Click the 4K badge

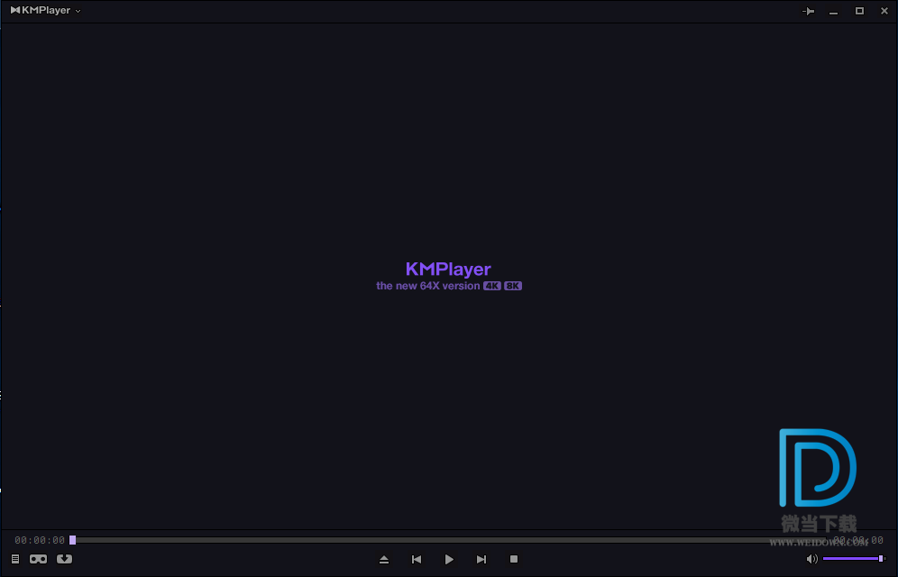click(x=492, y=286)
